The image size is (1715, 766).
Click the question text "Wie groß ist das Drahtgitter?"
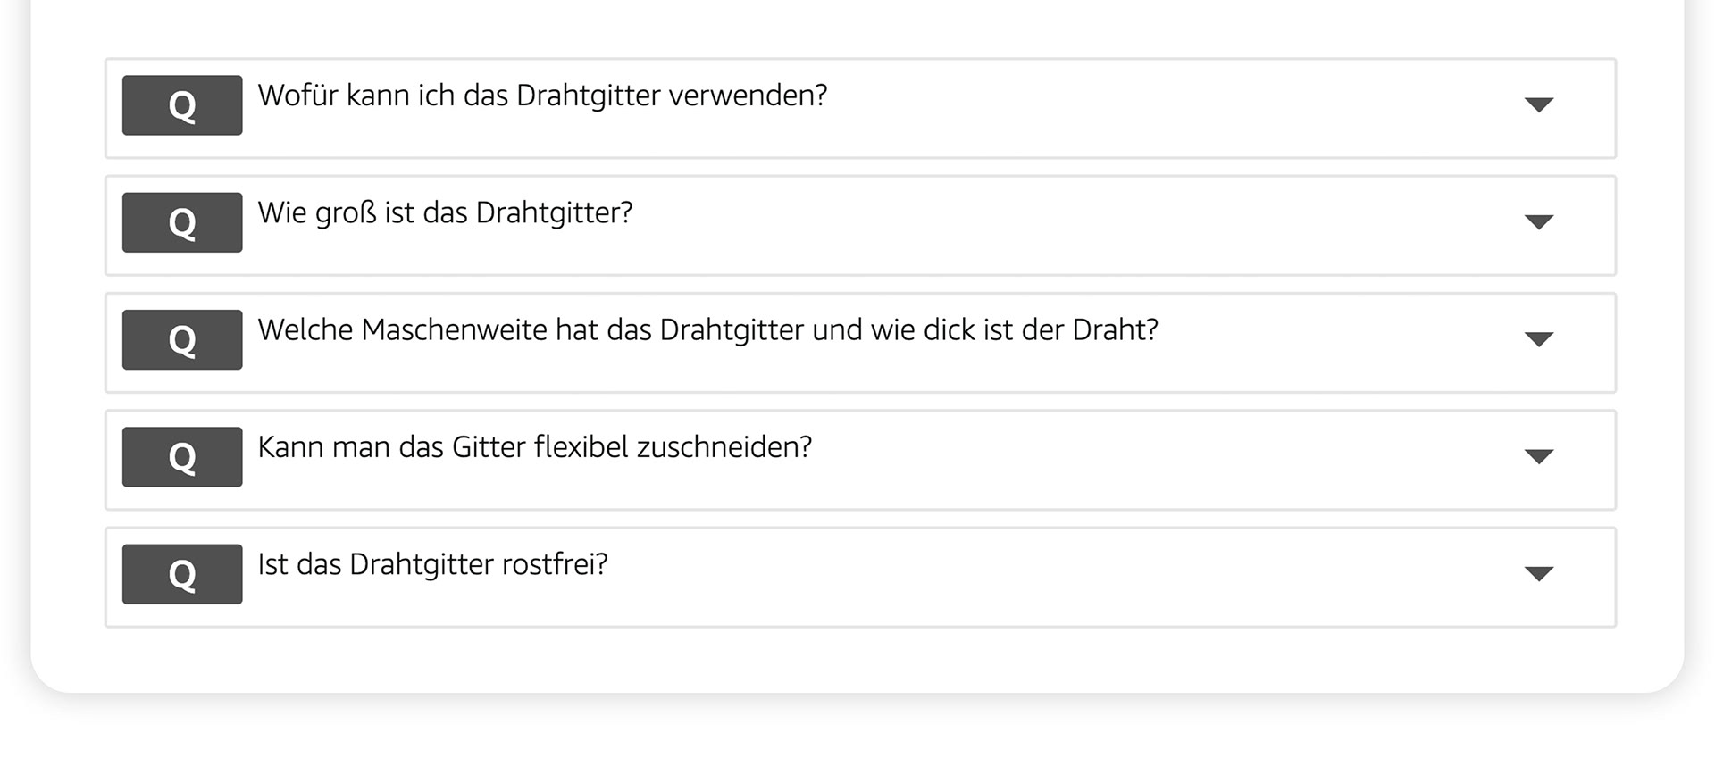445,213
